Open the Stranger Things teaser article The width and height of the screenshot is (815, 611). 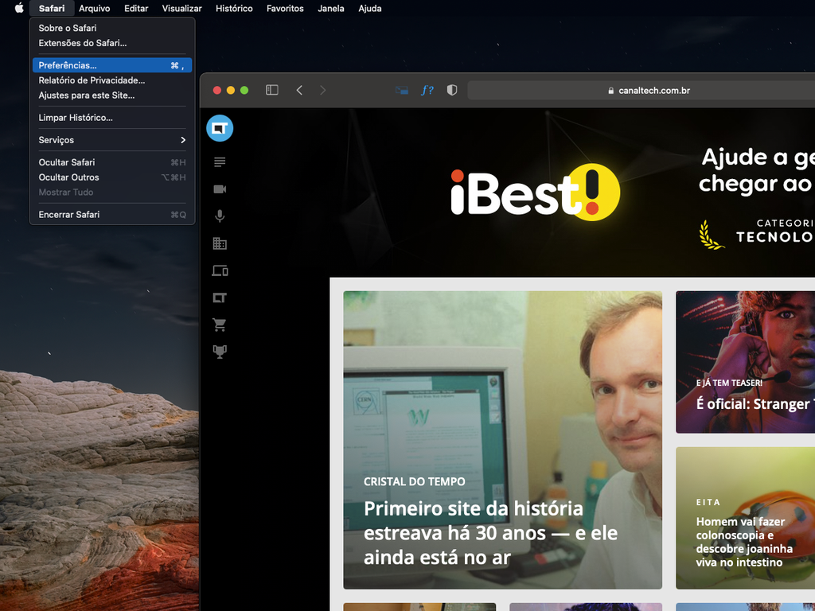coord(745,362)
